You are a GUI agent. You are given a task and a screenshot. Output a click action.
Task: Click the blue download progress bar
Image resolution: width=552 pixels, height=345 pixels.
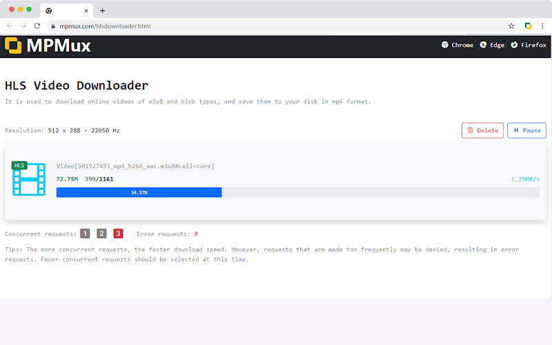pyautogui.click(x=139, y=193)
